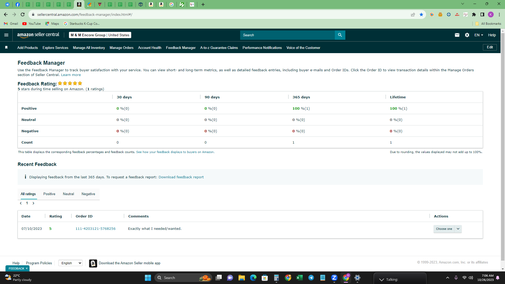Open Add Products in the navigation bar

tap(28, 48)
